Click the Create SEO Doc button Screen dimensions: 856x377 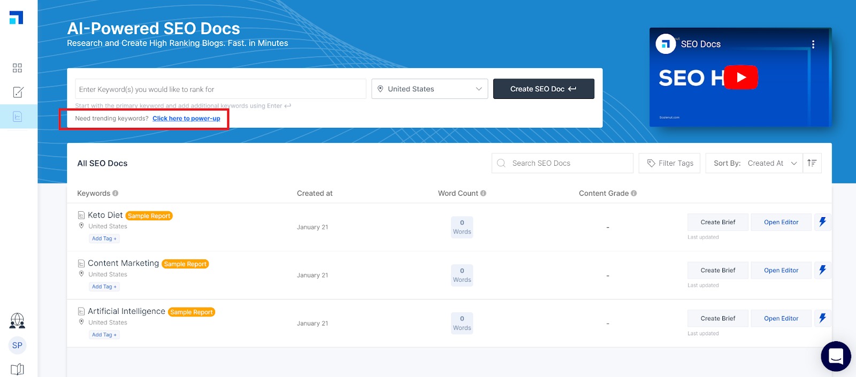(x=543, y=89)
